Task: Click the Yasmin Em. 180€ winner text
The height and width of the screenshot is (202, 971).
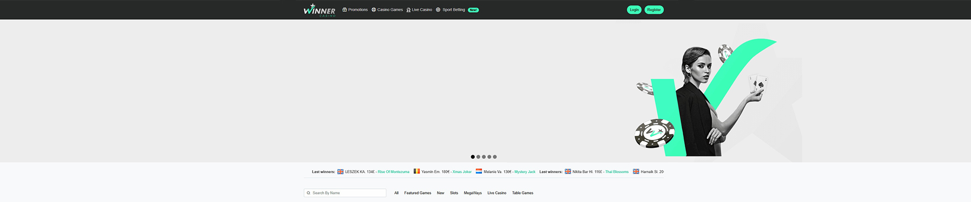Action: pyautogui.click(x=435, y=172)
